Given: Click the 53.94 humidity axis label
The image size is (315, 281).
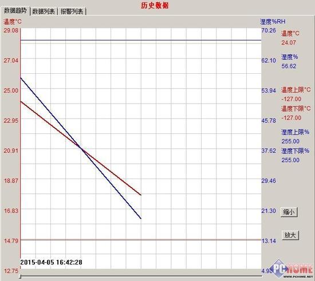Looking at the screenshot, I should pos(269,90).
